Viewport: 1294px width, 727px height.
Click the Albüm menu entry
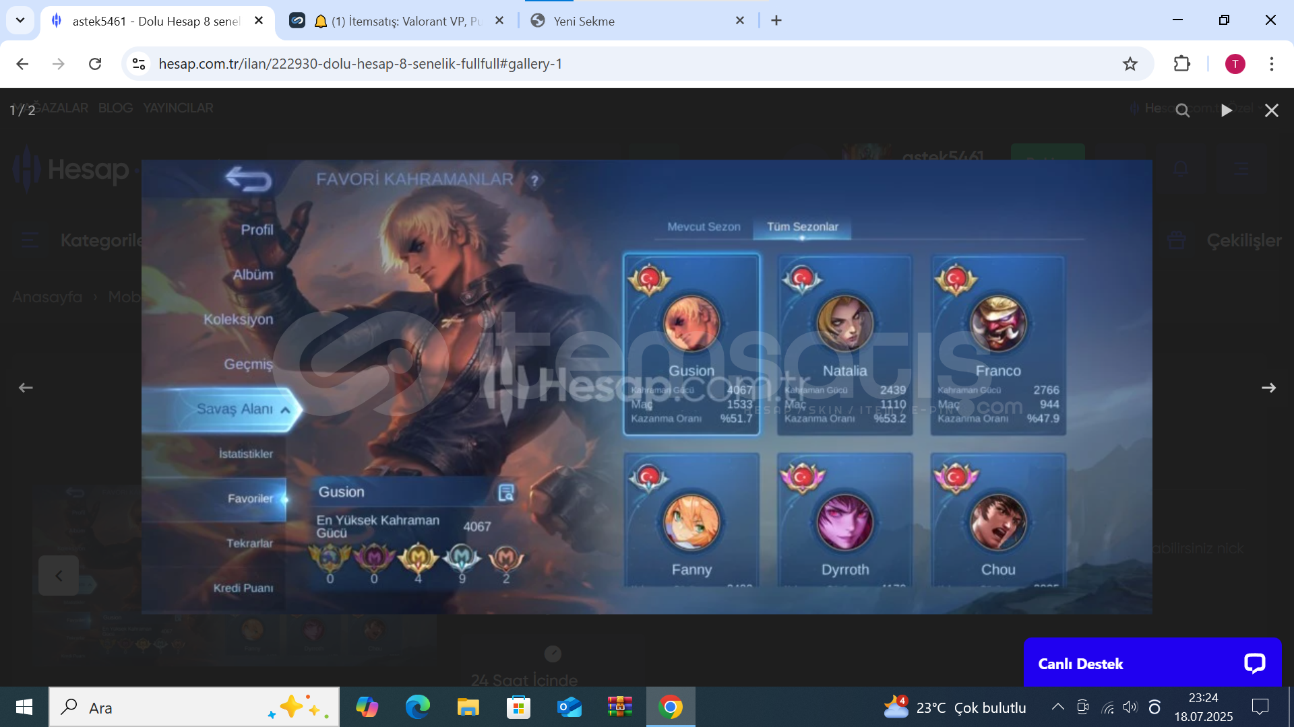click(253, 275)
